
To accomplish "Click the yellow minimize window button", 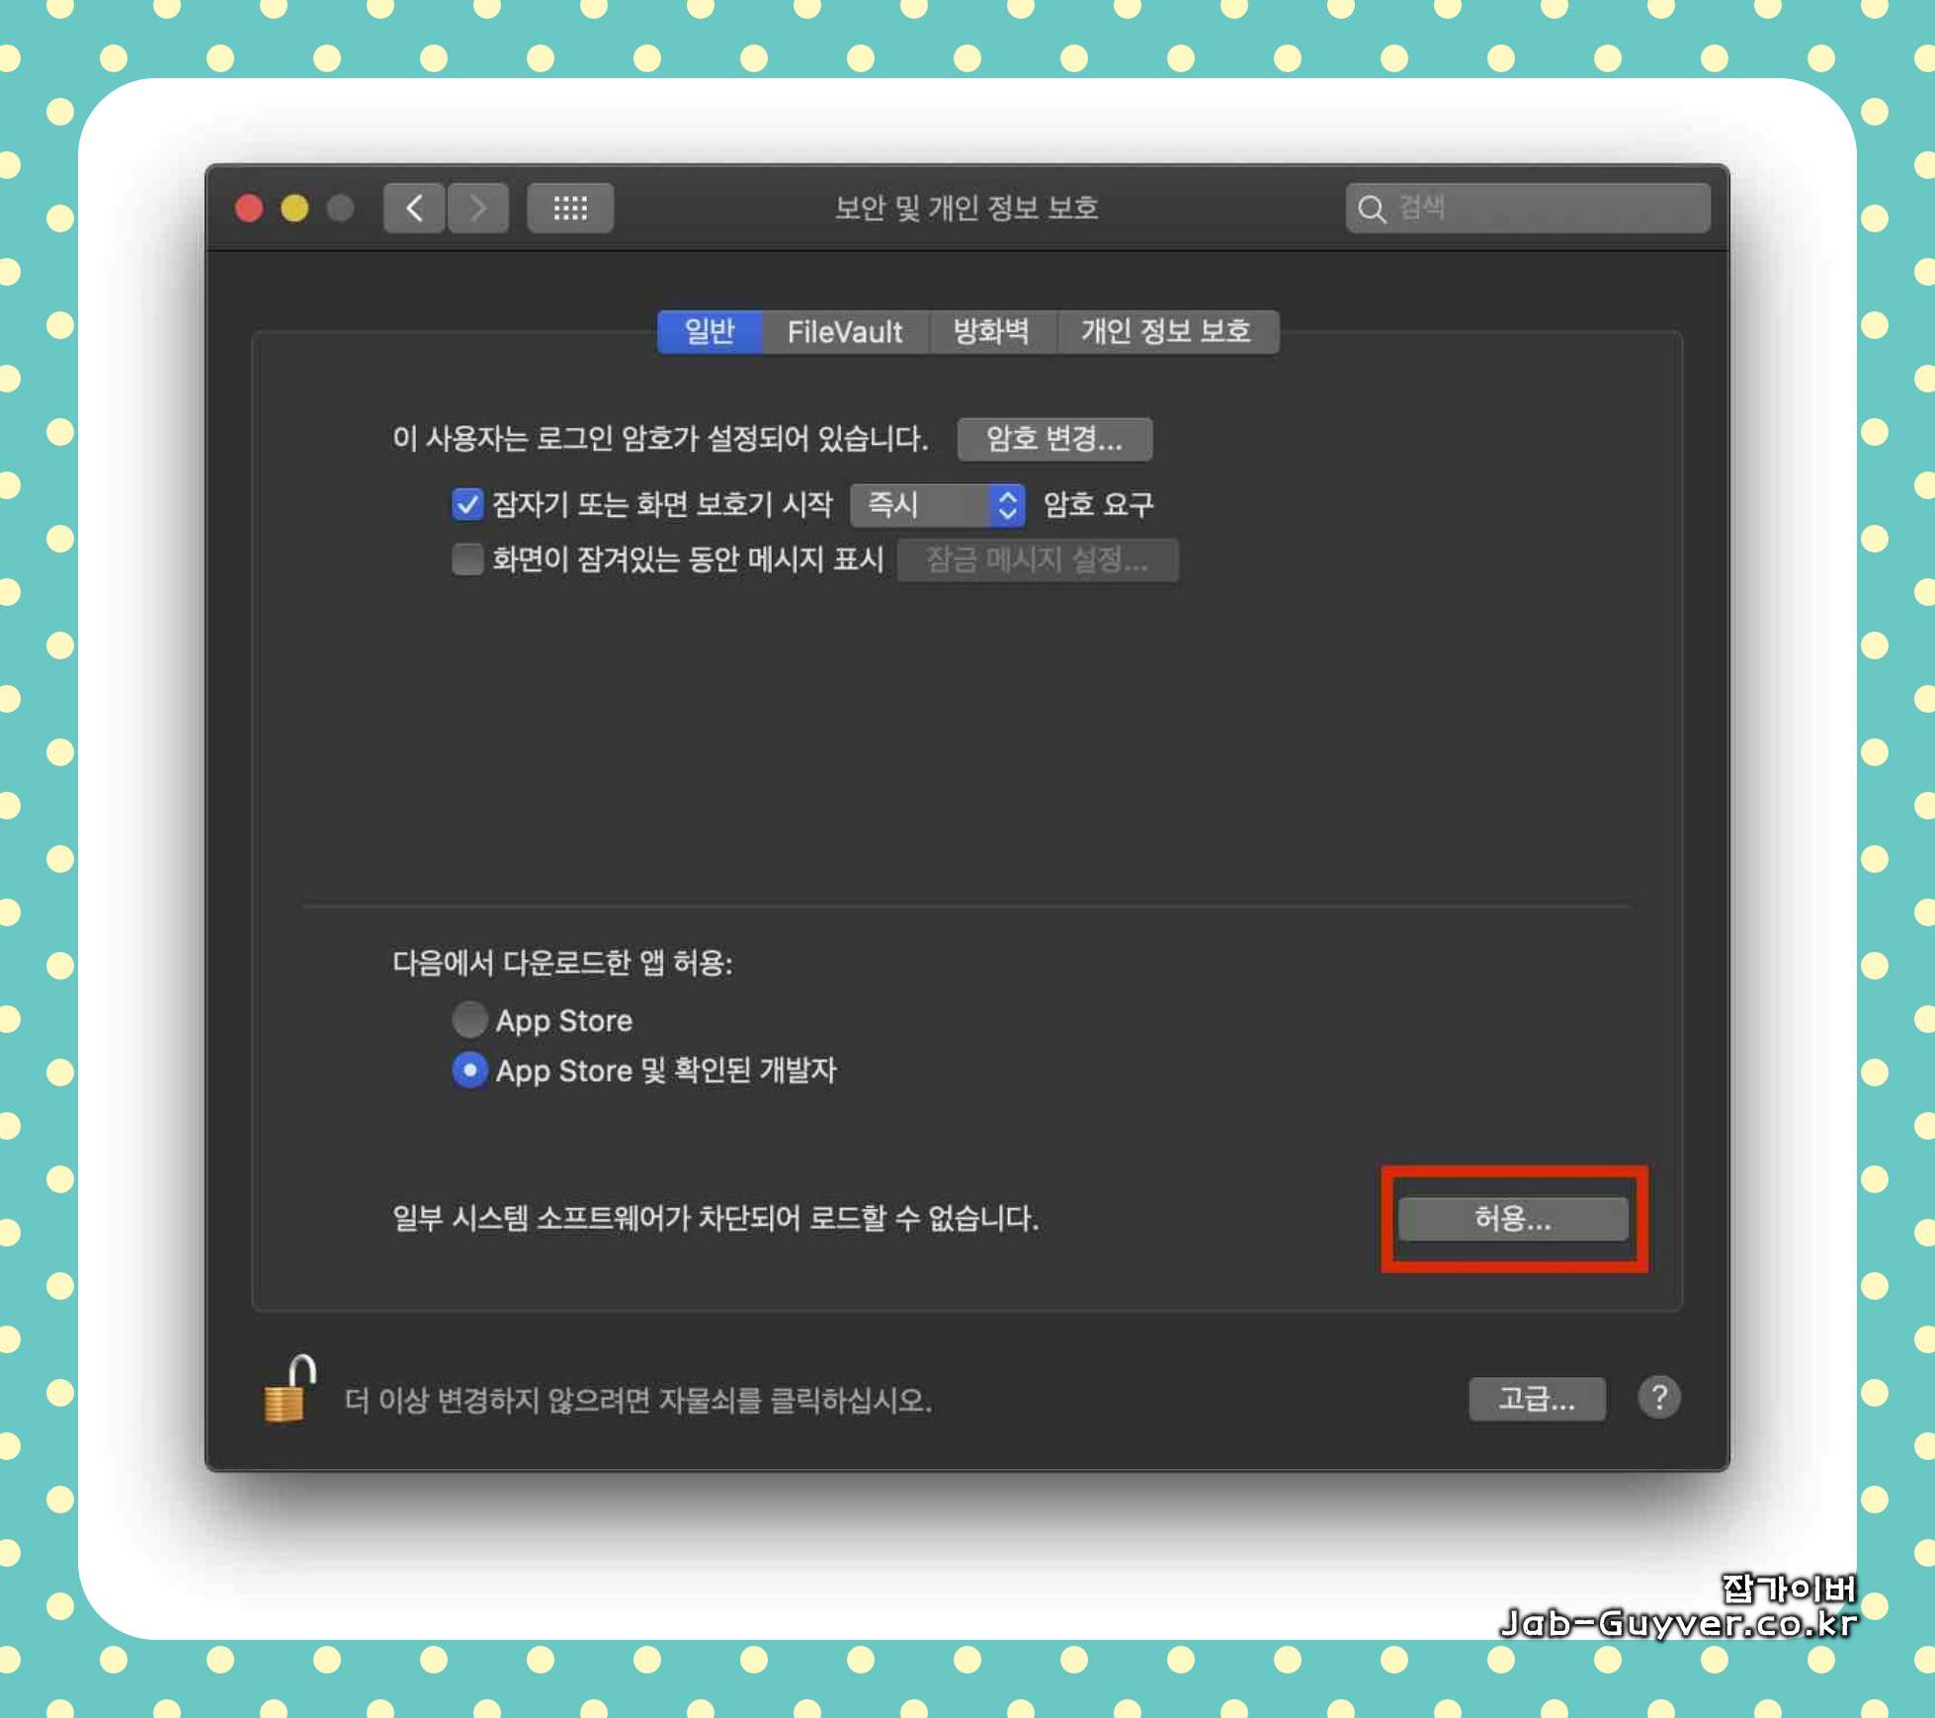I will point(294,209).
